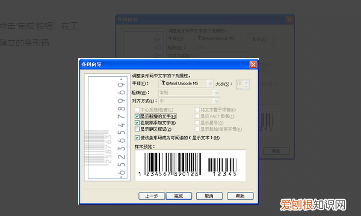Uncheck 显示新增的文字(H) checkbox
361x216 pixels.
point(137,116)
